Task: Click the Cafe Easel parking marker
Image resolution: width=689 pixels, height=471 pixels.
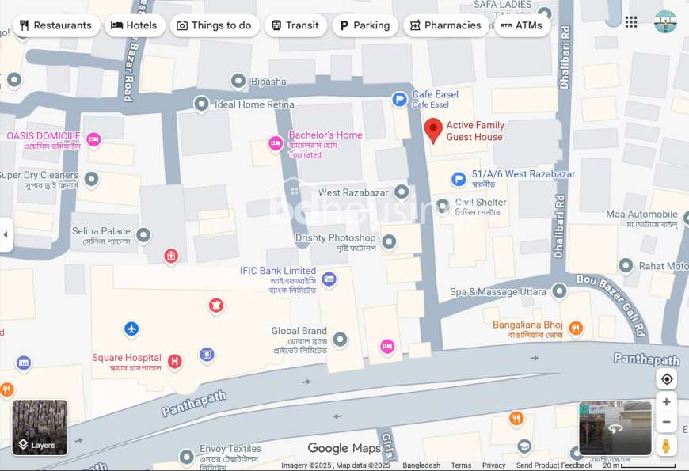Action: click(x=399, y=99)
